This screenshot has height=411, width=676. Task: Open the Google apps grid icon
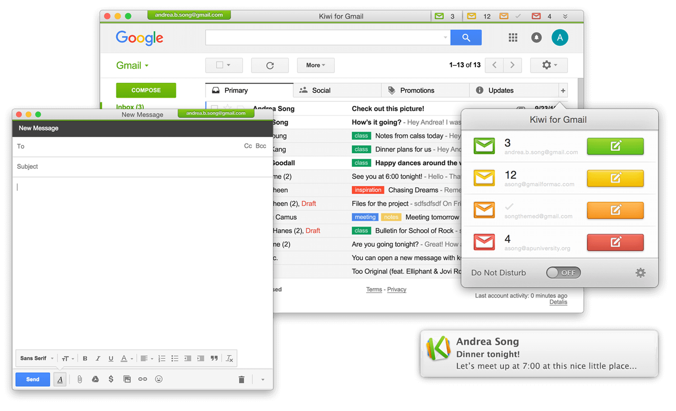(513, 38)
